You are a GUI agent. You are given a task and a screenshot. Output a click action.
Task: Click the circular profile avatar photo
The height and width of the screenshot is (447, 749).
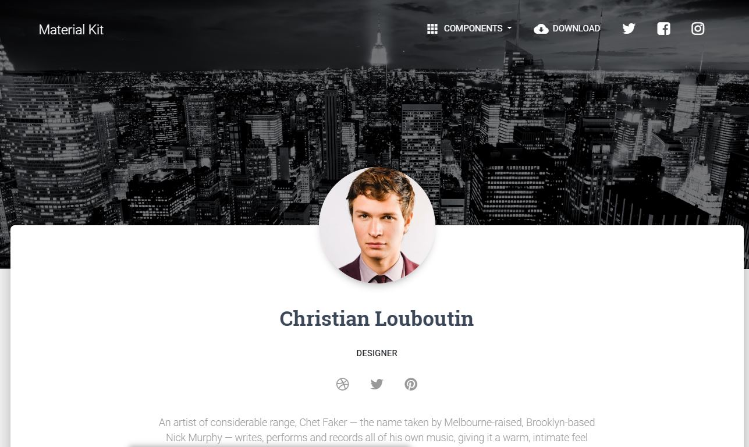click(377, 225)
